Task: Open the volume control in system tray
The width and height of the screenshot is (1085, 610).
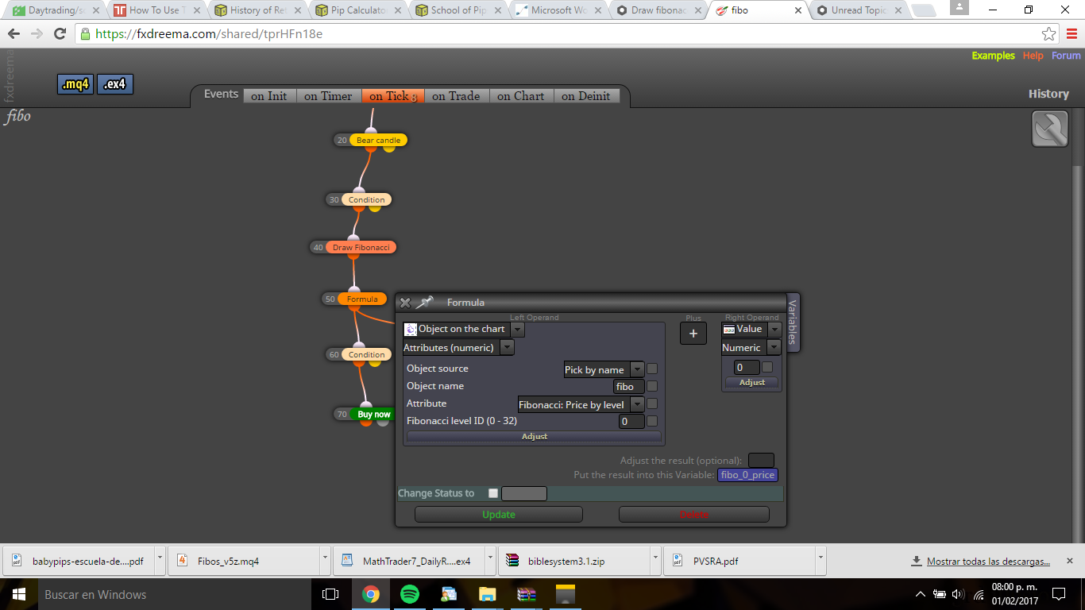Action: click(x=958, y=594)
